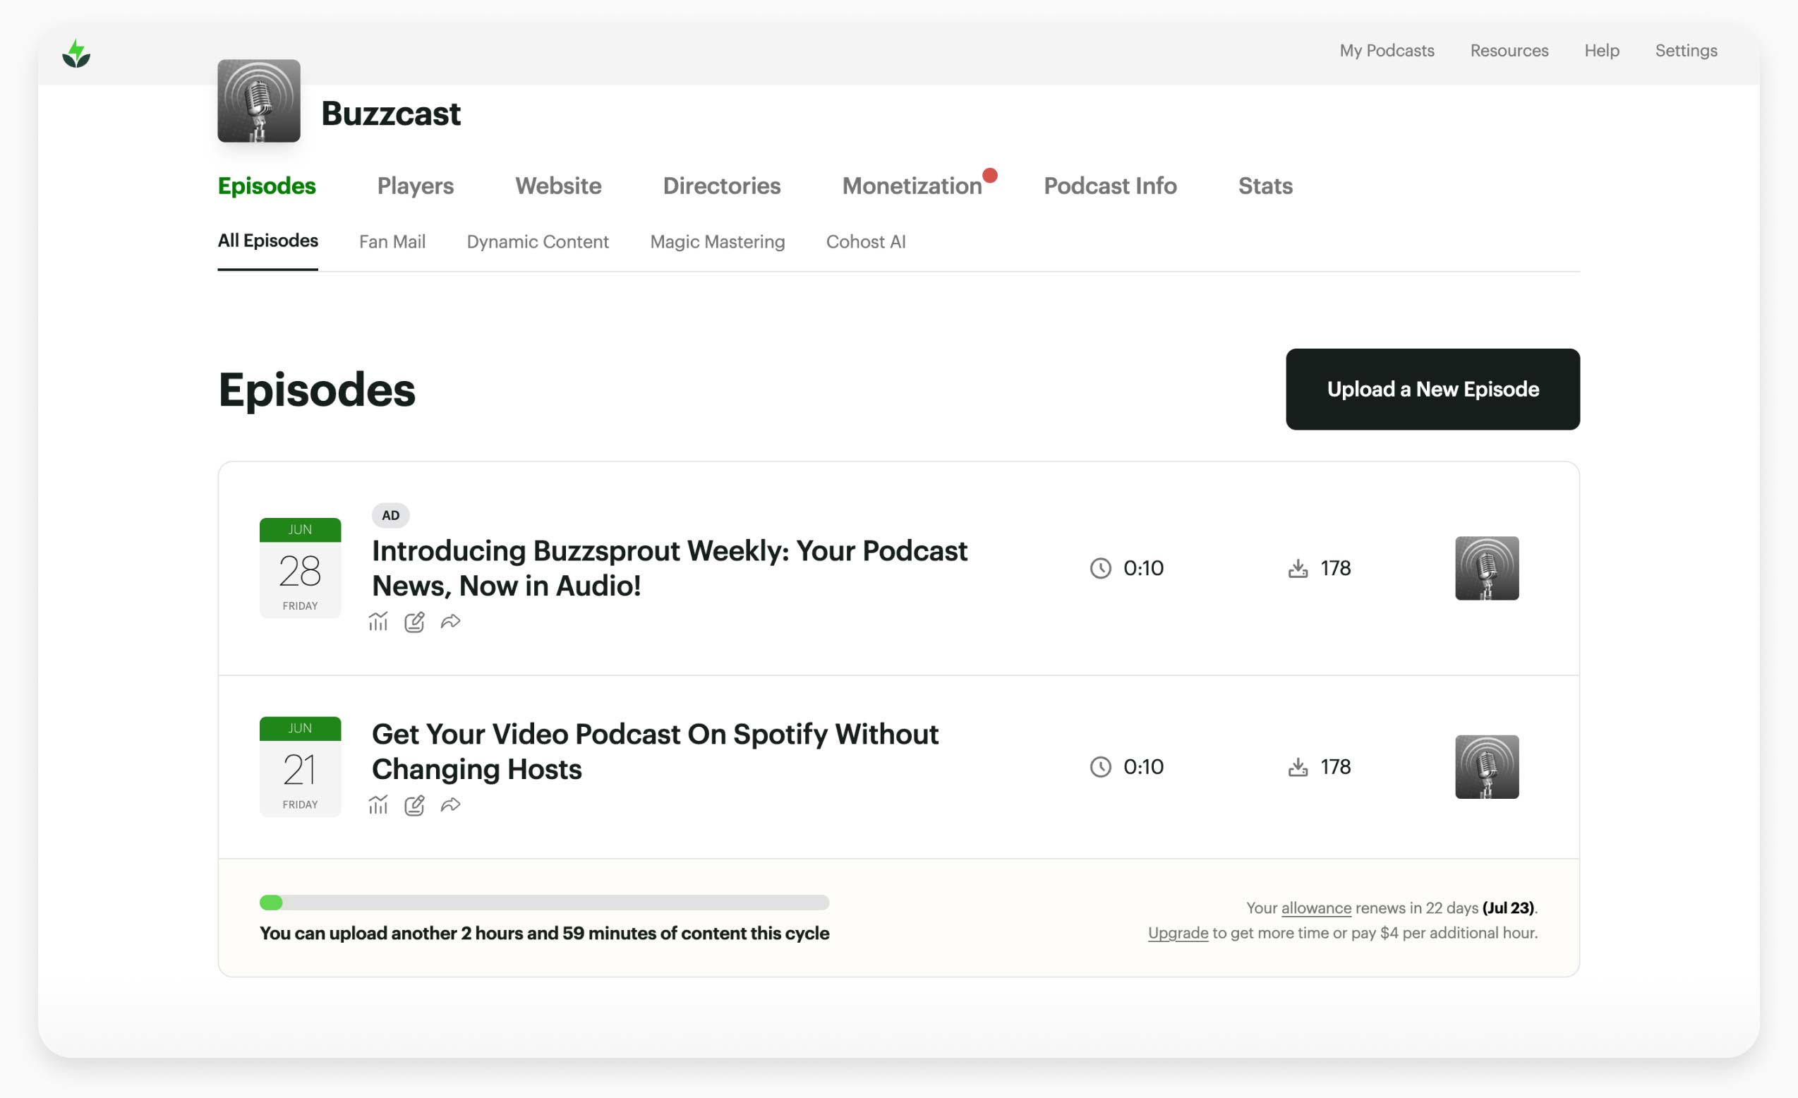This screenshot has height=1098, width=1798.
Task: Open the Buzzcast podcast artwork
Action: [259, 102]
